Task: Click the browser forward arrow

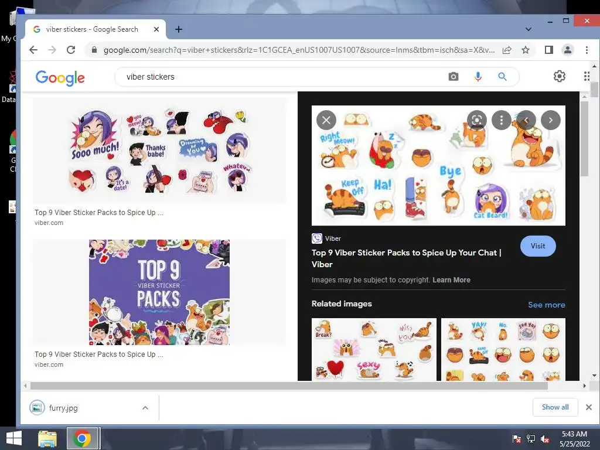Action: tap(52, 50)
